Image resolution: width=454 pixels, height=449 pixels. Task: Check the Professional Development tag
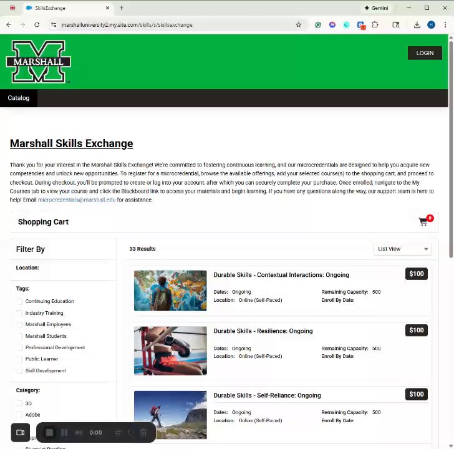[x=19, y=347]
